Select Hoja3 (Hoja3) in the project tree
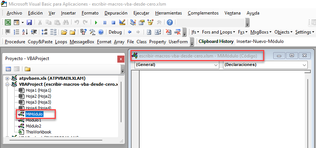Image resolution: width=316 pixels, height=148 pixels. tap(39, 102)
